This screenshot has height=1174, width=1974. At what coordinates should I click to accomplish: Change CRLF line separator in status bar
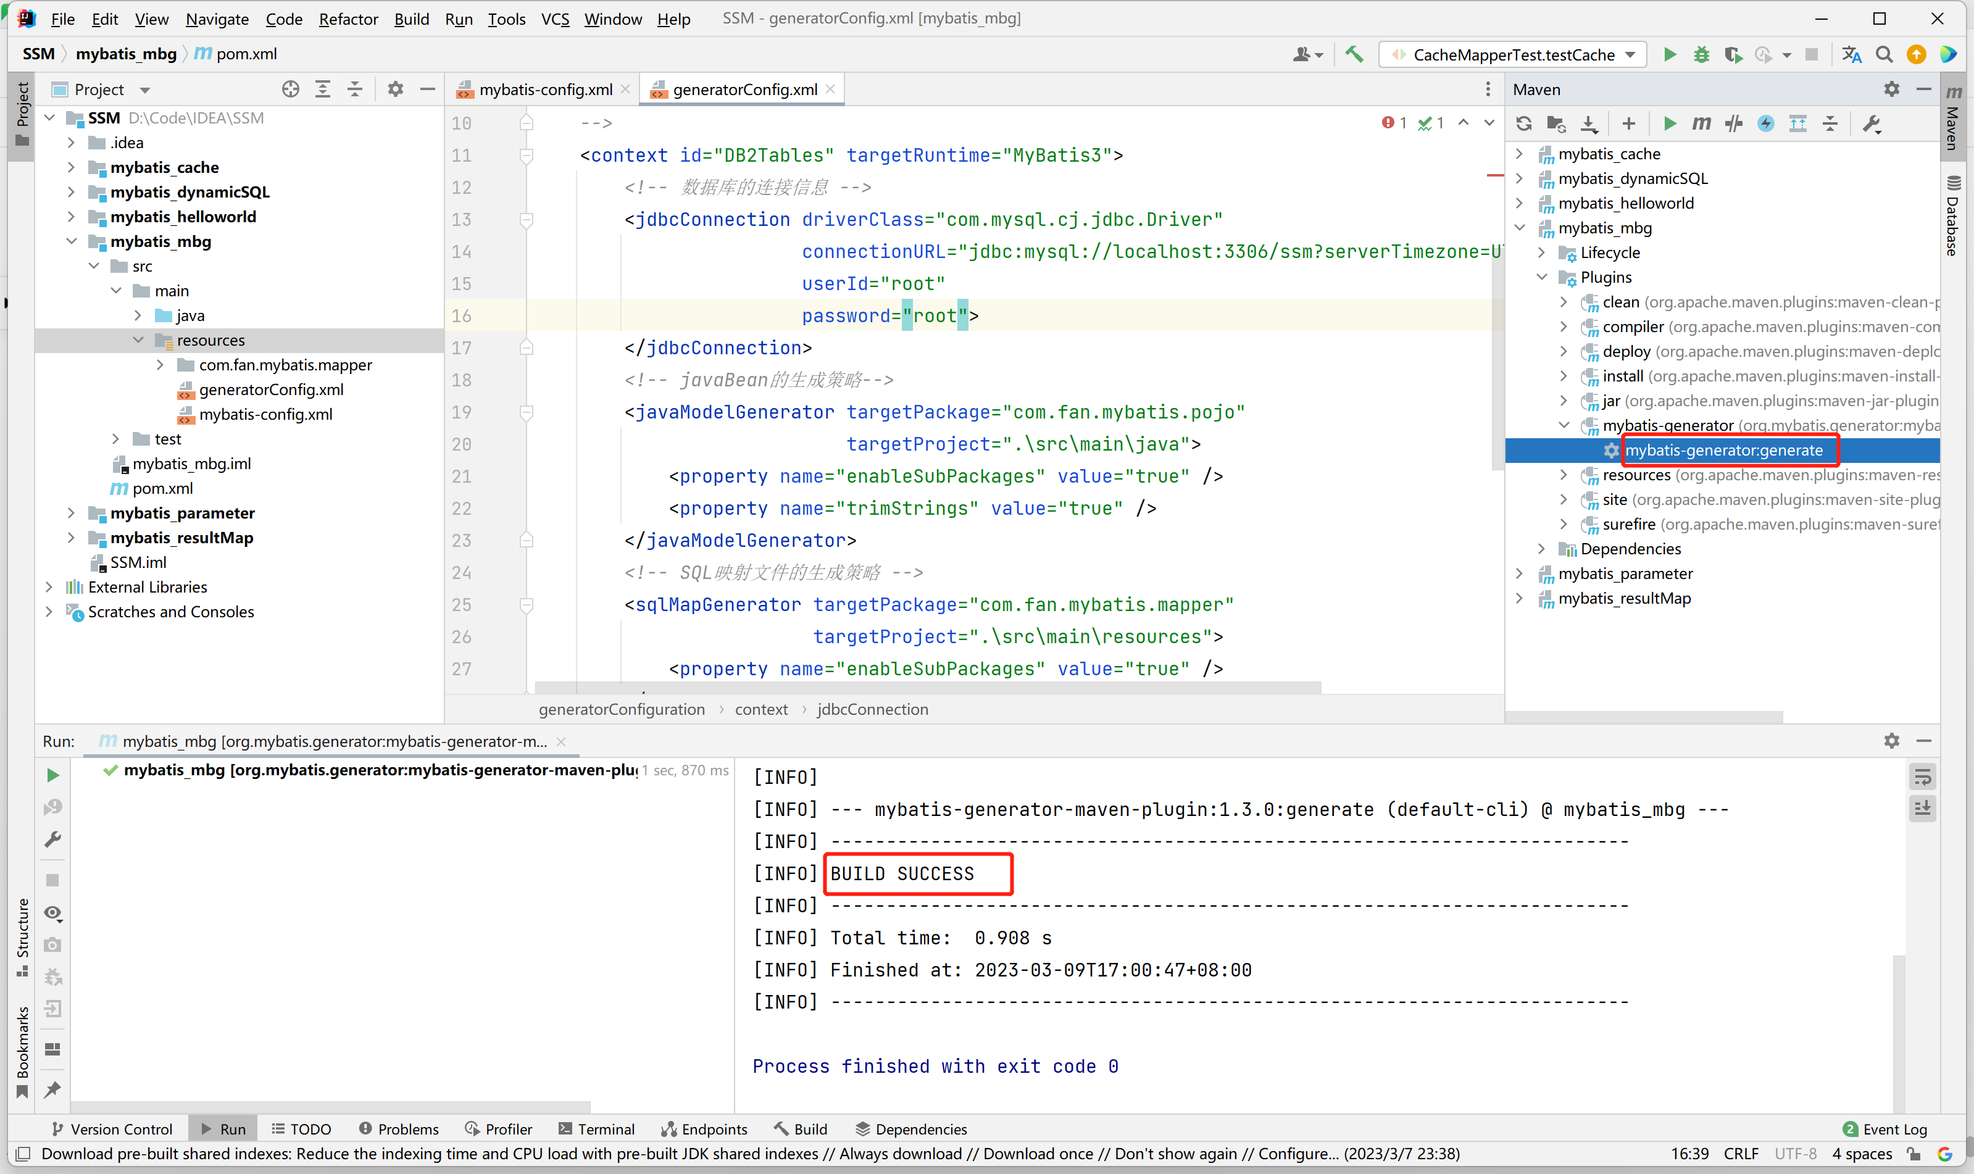coord(1741,1154)
